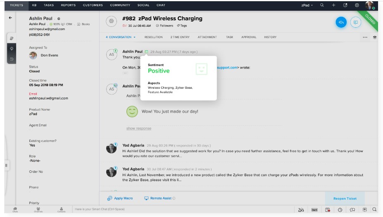Click the show response link
The image size is (383, 217).
click(x=139, y=128)
